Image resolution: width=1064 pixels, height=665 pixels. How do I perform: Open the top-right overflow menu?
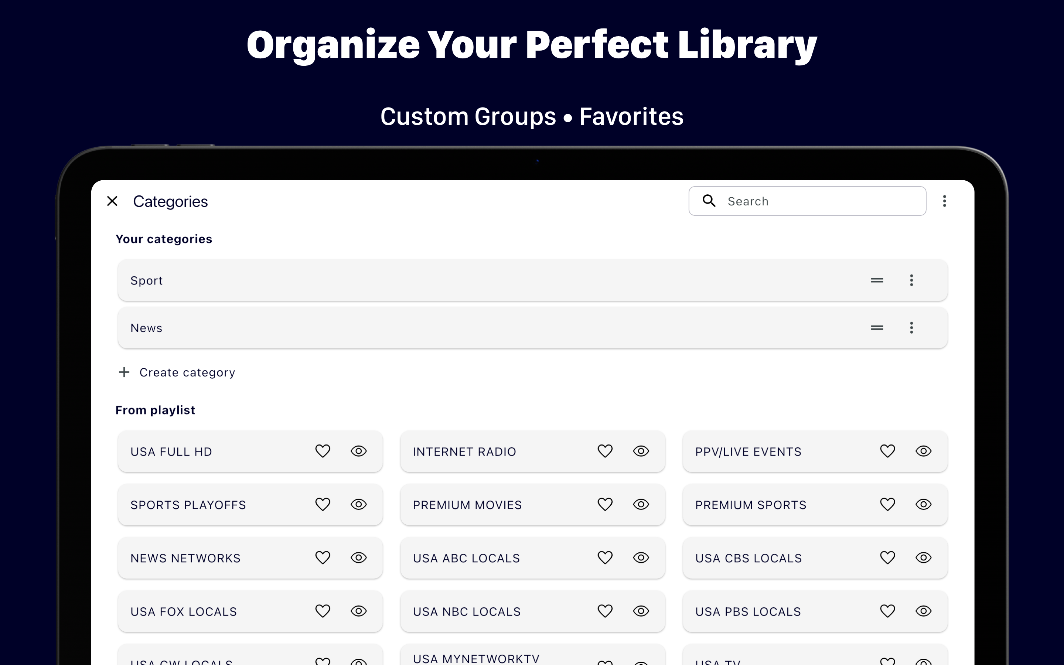click(944, 201)
